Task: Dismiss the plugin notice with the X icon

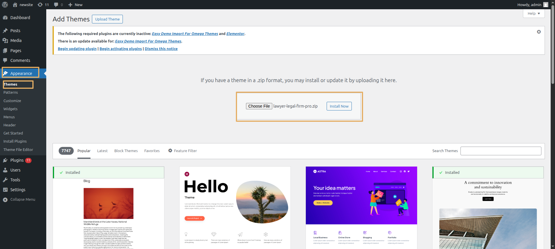Action: click(539, 32)
